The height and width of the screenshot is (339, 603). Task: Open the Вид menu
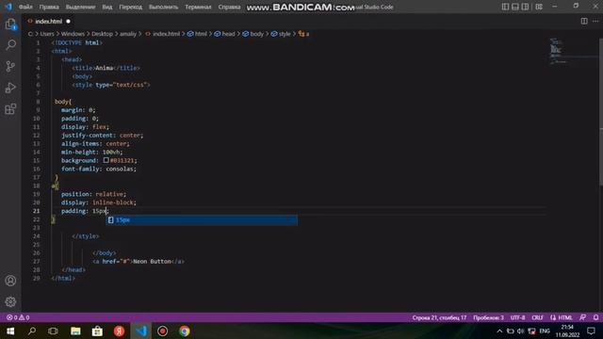(106, 7)
